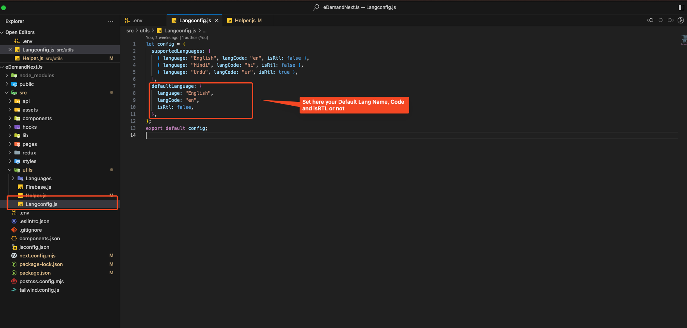The height and width of the screenshot is (328, 687).
Task: Collapse the eDemandNextJs project section
Action: pos(24,67)
